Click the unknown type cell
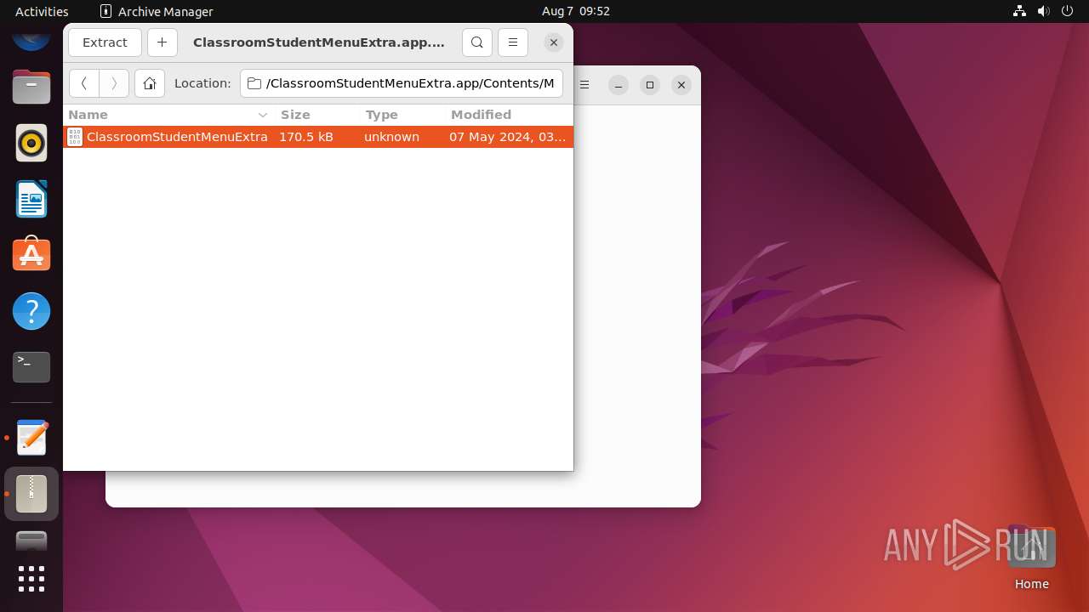Viewport: 1089px width, 612px height. pyautogui.click(x=391, y=137)
